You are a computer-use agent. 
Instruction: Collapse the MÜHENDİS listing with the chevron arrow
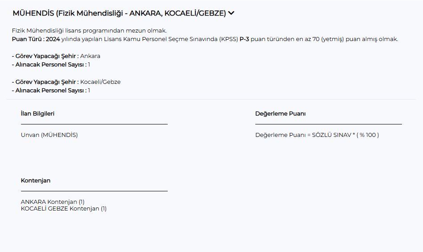(231, 13)
